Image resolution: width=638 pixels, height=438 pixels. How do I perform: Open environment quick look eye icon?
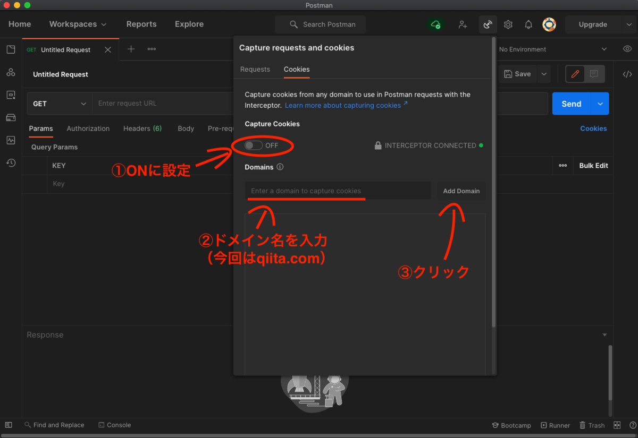click(x=627, y=49)
